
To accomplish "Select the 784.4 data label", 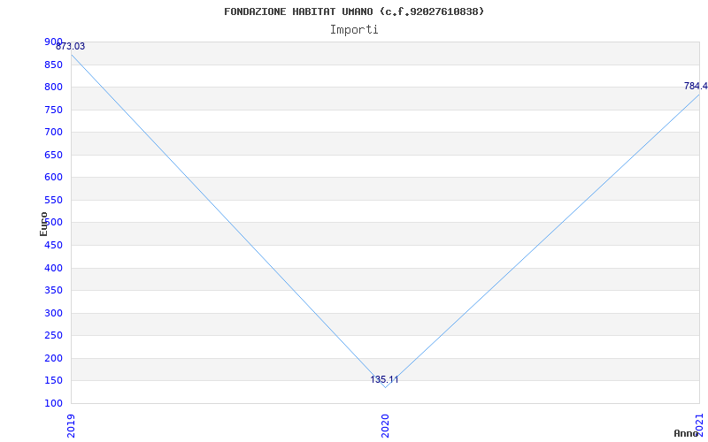I will (696, 86).
